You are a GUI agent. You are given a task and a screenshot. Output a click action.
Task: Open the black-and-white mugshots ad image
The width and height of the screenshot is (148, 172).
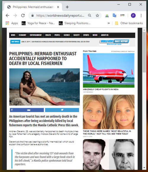point(109,155)
